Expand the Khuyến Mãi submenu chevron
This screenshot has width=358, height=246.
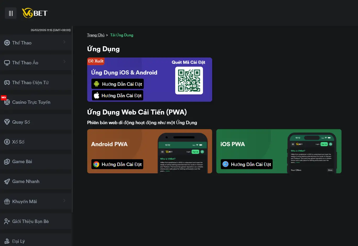point(64,201)
